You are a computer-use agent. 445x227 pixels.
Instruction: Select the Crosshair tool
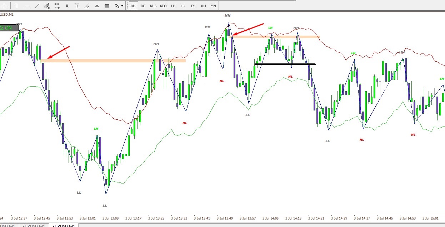(5, 6)
